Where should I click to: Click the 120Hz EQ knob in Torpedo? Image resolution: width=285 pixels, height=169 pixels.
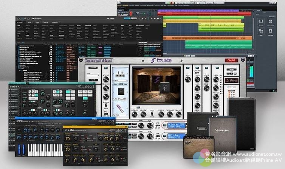point(197,79)
